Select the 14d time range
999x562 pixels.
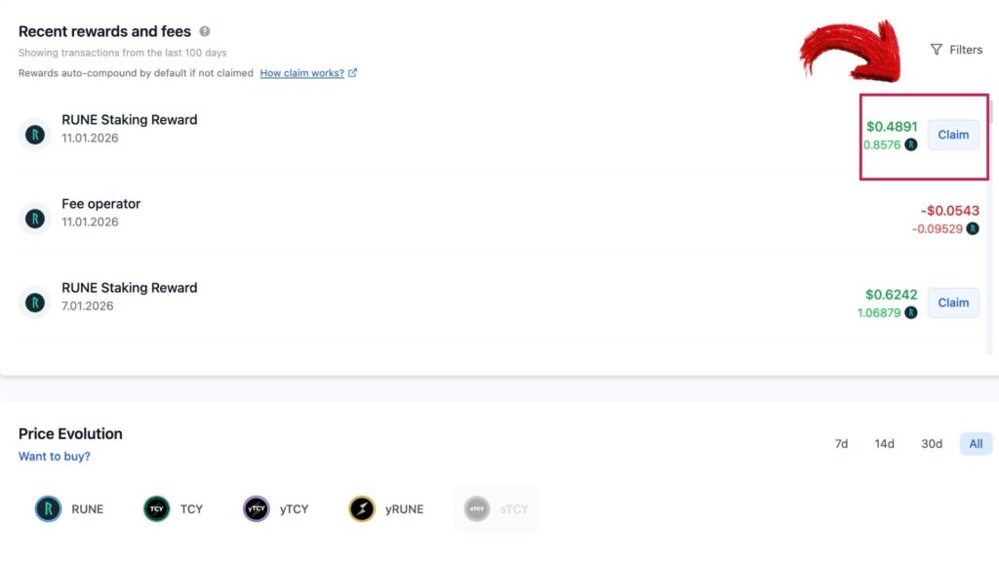coord(884,444)
